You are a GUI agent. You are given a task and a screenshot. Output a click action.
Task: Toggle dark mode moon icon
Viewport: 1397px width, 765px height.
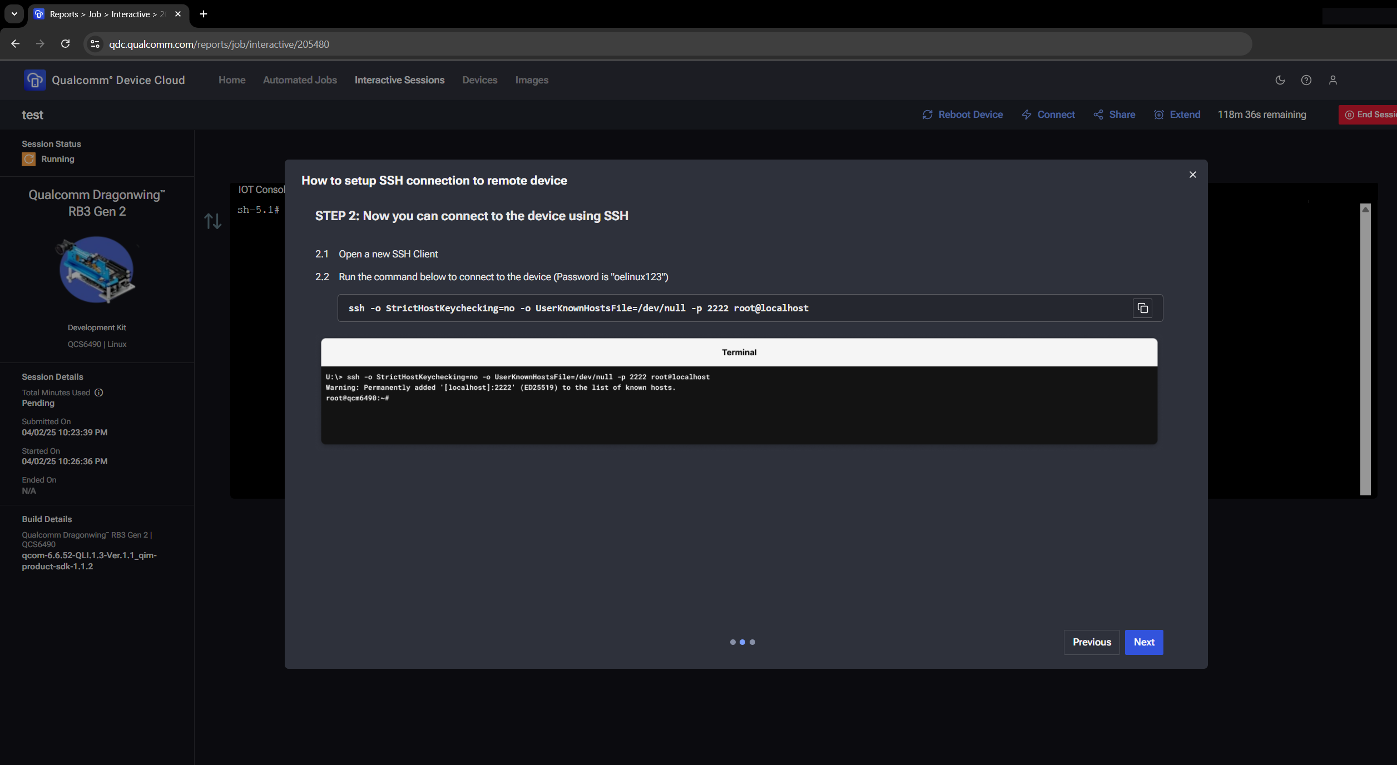(1280, 80)
